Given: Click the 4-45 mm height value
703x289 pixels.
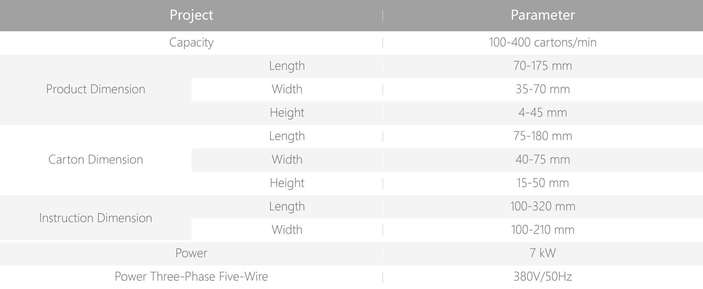Looking at the screenshot, I should coord(543,113).
